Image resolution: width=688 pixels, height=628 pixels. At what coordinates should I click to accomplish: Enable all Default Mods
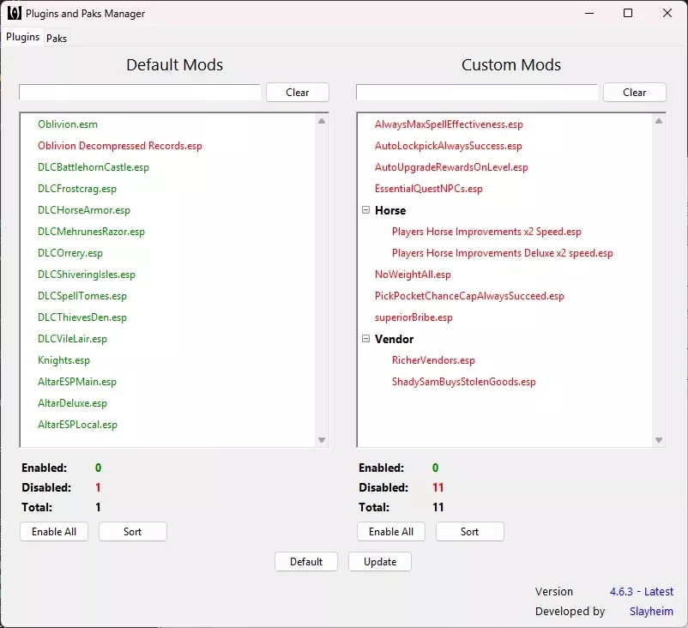[x=53, y=531]
